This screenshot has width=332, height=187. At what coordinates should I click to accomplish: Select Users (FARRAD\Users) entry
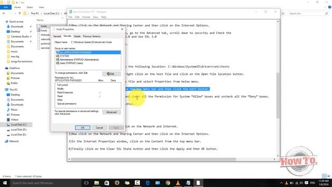tap(70, 63)
